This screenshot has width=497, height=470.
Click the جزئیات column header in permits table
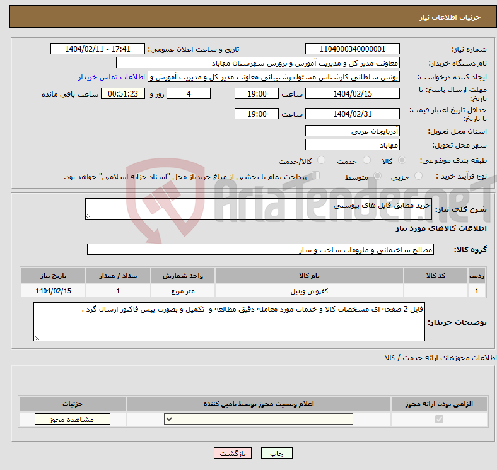click(x=73, y=404)
